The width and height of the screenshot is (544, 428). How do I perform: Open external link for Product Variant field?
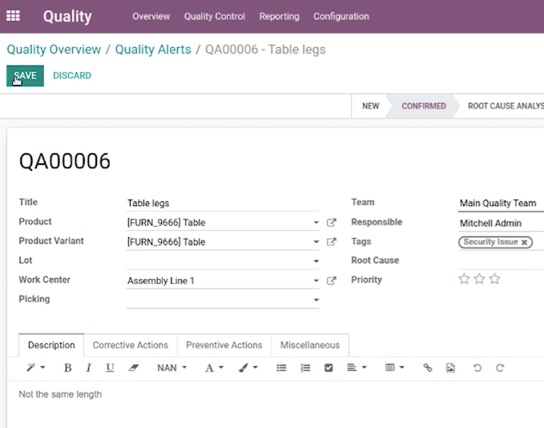coord(332,242)
